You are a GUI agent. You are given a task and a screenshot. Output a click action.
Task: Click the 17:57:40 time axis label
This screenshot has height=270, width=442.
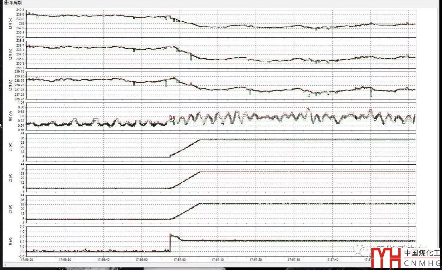332,260
